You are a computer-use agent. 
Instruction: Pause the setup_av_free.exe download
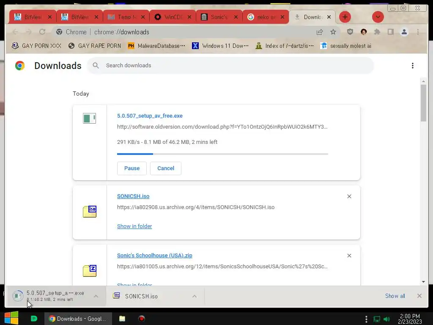coord(132,168)
